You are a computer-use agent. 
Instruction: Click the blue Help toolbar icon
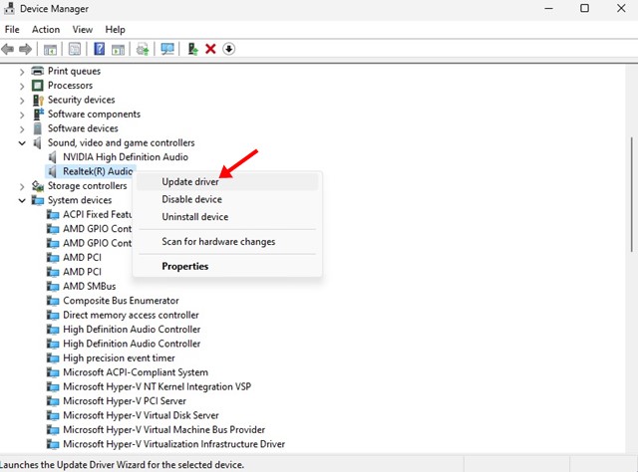100,49
